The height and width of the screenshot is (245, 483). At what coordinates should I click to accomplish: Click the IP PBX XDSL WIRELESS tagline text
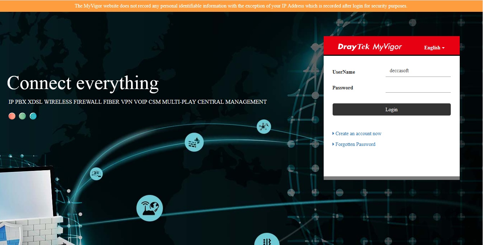[137, 102]
